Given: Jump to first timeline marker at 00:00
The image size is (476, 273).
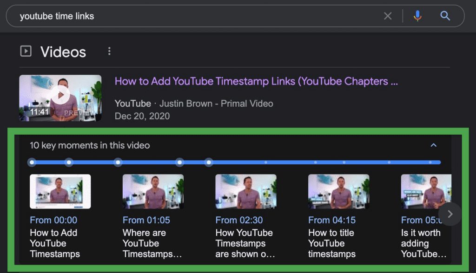Looking at the screenshot, I should tap(32, 162).
